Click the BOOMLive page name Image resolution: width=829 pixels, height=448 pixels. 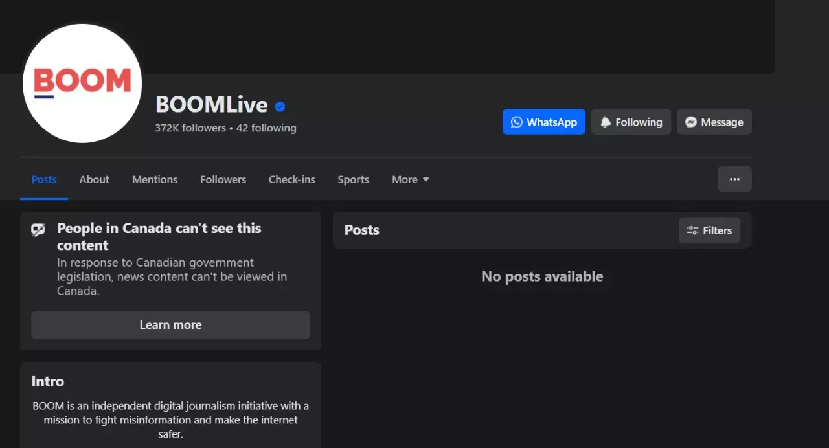coord(211,104)
